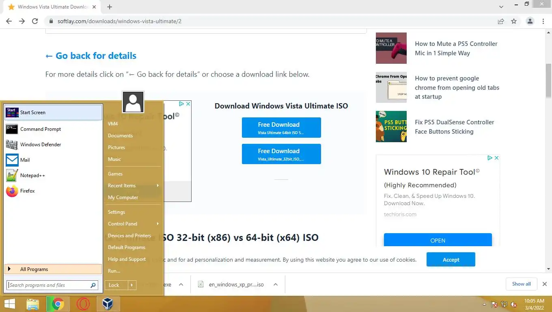Click the clock in the taskbar
The width and height of the screenshot is (552, 312).
[x=534, y=304]
